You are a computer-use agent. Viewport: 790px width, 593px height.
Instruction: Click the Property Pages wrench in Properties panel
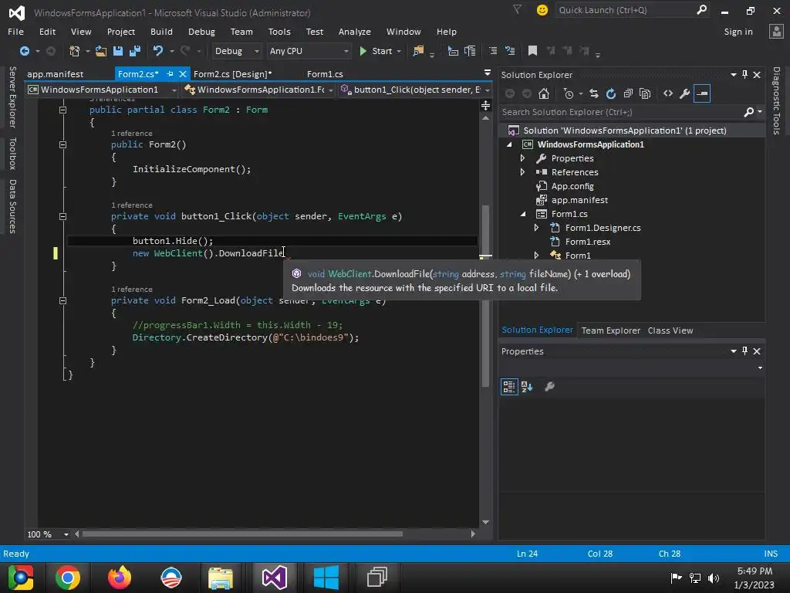pyautogui.click(x=549, y=387)
